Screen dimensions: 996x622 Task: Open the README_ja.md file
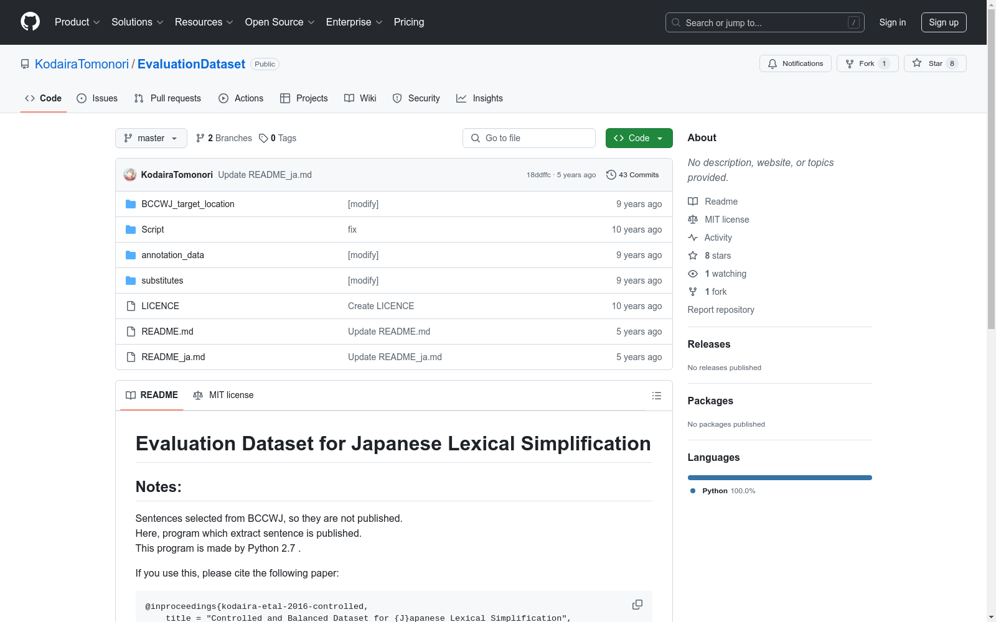(x=173, y=357)
